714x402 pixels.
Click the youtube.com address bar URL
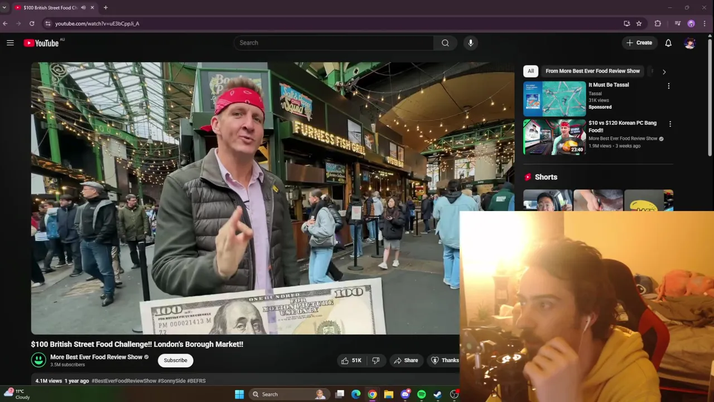[97, 23]
